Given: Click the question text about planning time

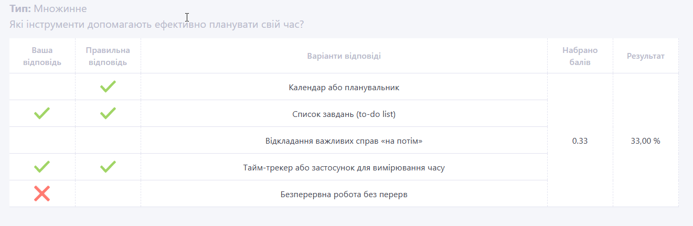Looking at the screenshot, I should [x=156, y=25].
